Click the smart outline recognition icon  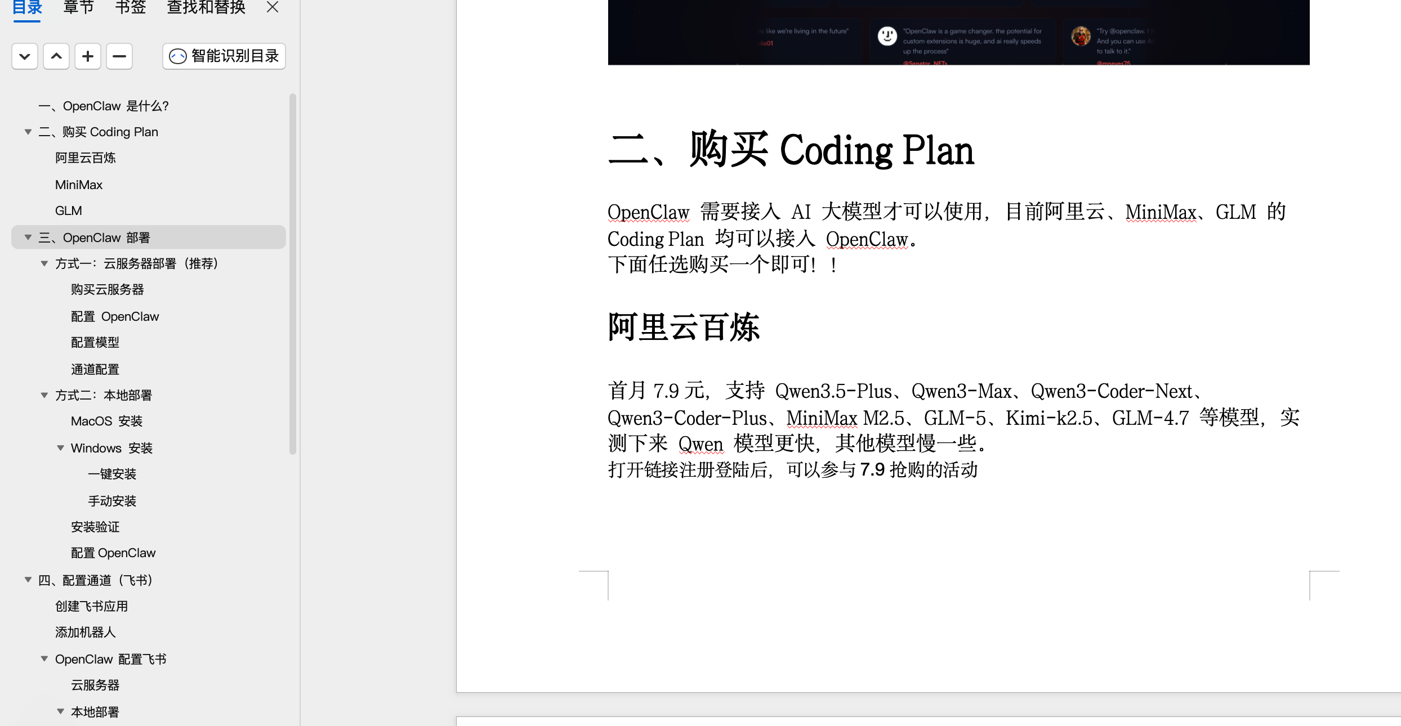178,56
